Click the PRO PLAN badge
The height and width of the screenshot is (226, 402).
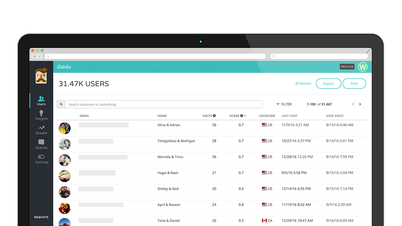coord(347,67)
